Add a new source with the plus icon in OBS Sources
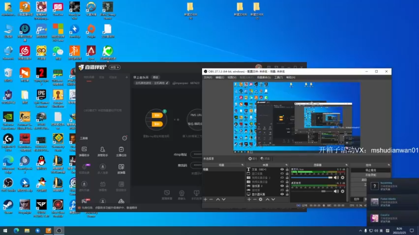The image size is (419, 235). click(x=249, y=199)
